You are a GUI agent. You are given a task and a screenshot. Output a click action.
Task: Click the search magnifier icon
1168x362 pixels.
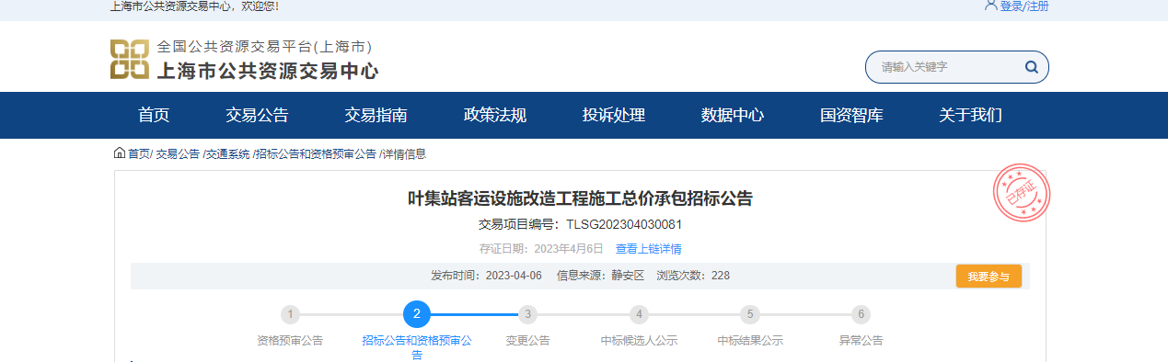(1032, 67)
